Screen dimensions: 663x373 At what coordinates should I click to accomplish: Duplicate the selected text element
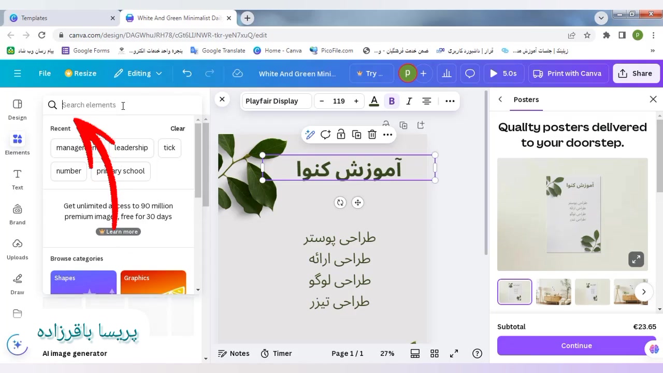[x=356, y=135]
